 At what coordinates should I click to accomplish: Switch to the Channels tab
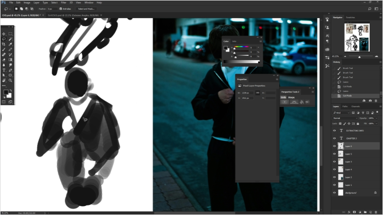point(355,107)
